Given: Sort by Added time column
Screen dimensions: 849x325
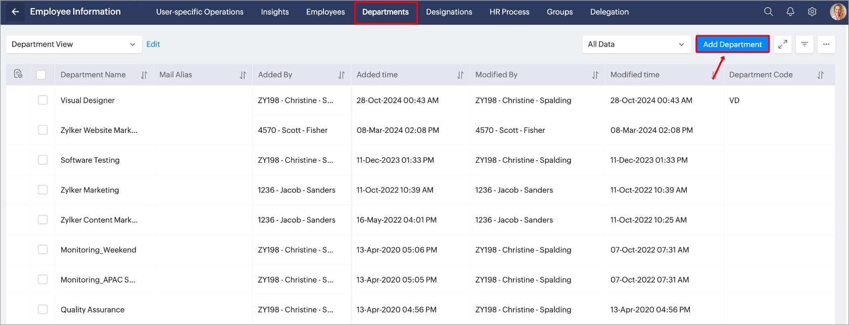Looking at the screenshot, I should coord(460,75).
